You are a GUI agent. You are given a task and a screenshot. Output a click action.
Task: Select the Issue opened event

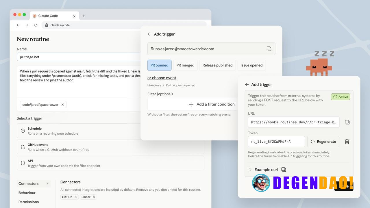click(251, 65)
